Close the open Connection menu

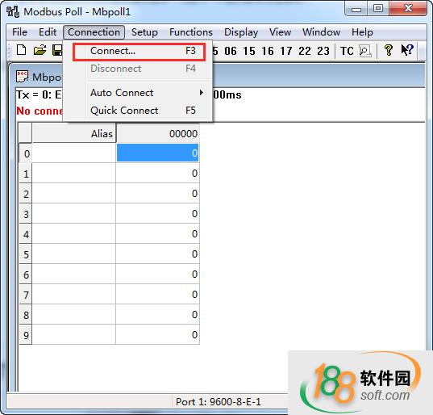tap(94, 32)
